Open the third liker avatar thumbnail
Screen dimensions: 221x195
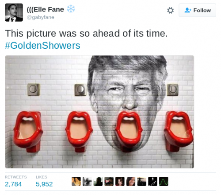(98, 181)
